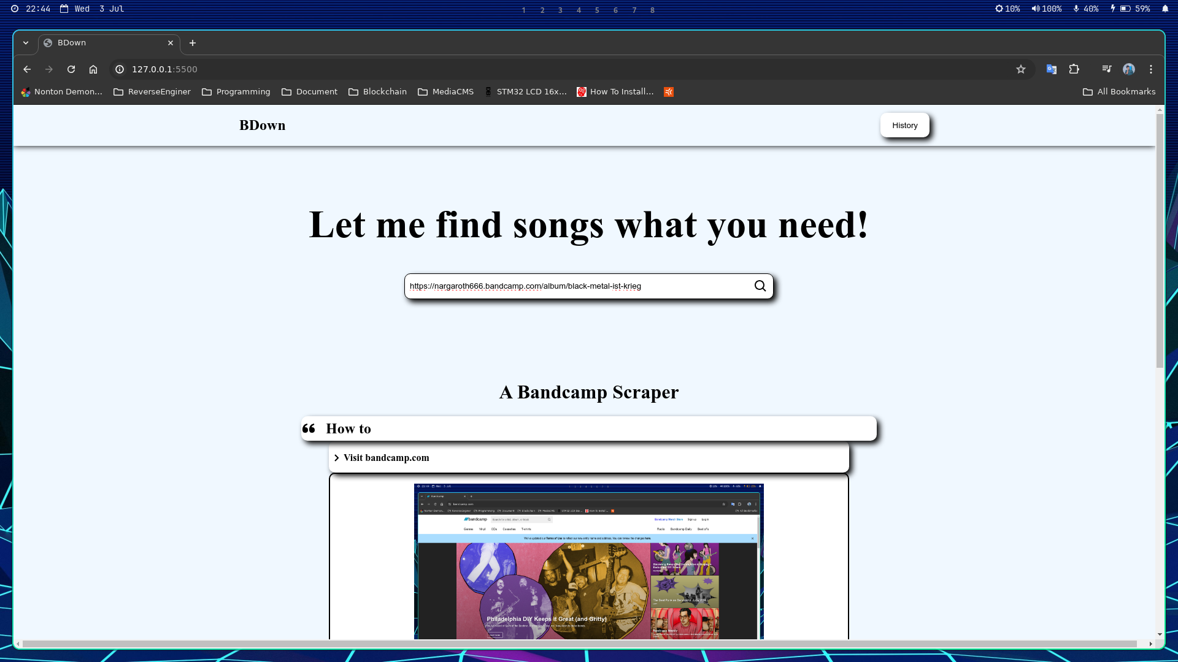Reload the page with the refresh icon
The height and width of the screenshot is (662, 1178).
(71, 69)
